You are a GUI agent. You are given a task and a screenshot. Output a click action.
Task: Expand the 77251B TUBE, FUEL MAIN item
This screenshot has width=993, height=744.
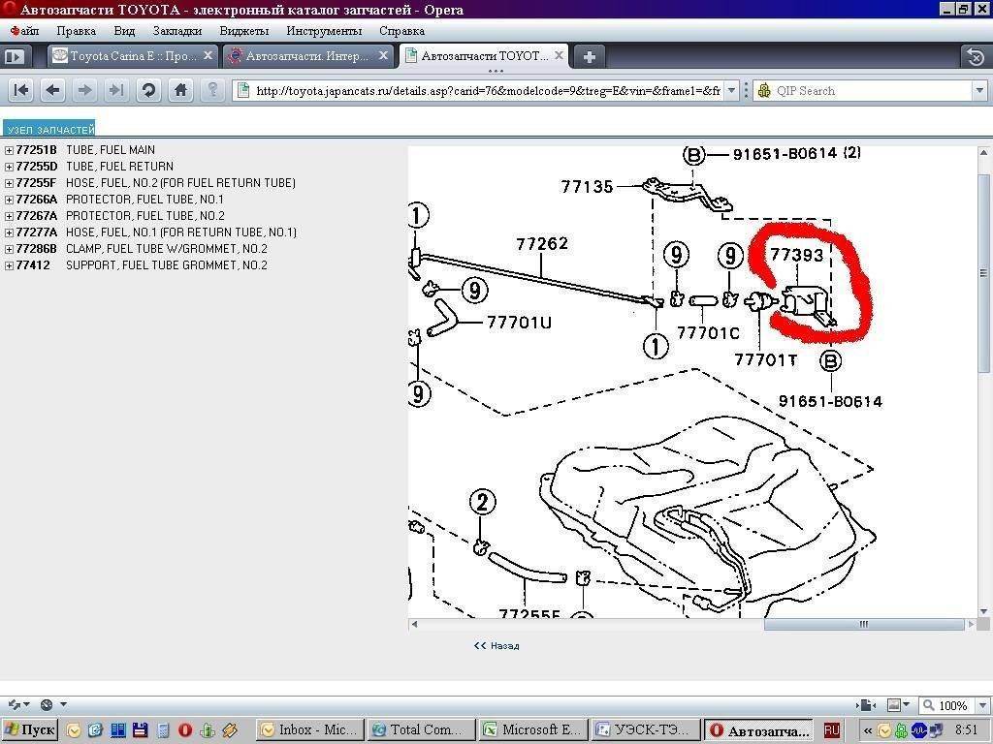coord(9,150)
